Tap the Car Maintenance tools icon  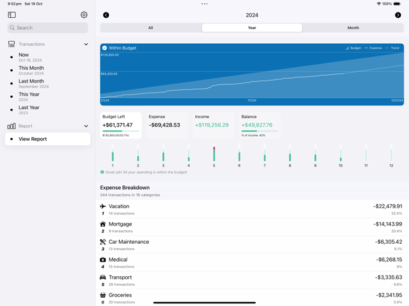[x=103, y=242]
